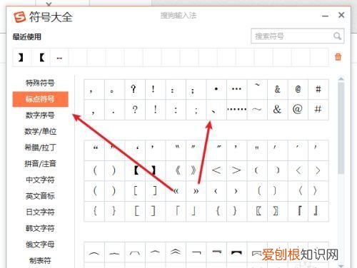The image size is (357, 268).
Task: Insert the middle dot • symbol
Action: [x=216, y=90]
